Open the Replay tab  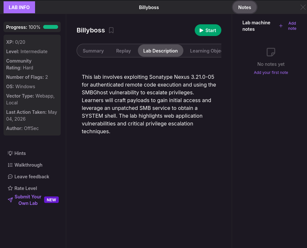point(123,51)
